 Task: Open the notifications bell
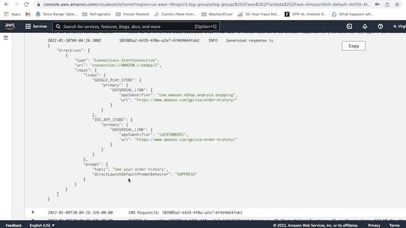tap(365, 27)
